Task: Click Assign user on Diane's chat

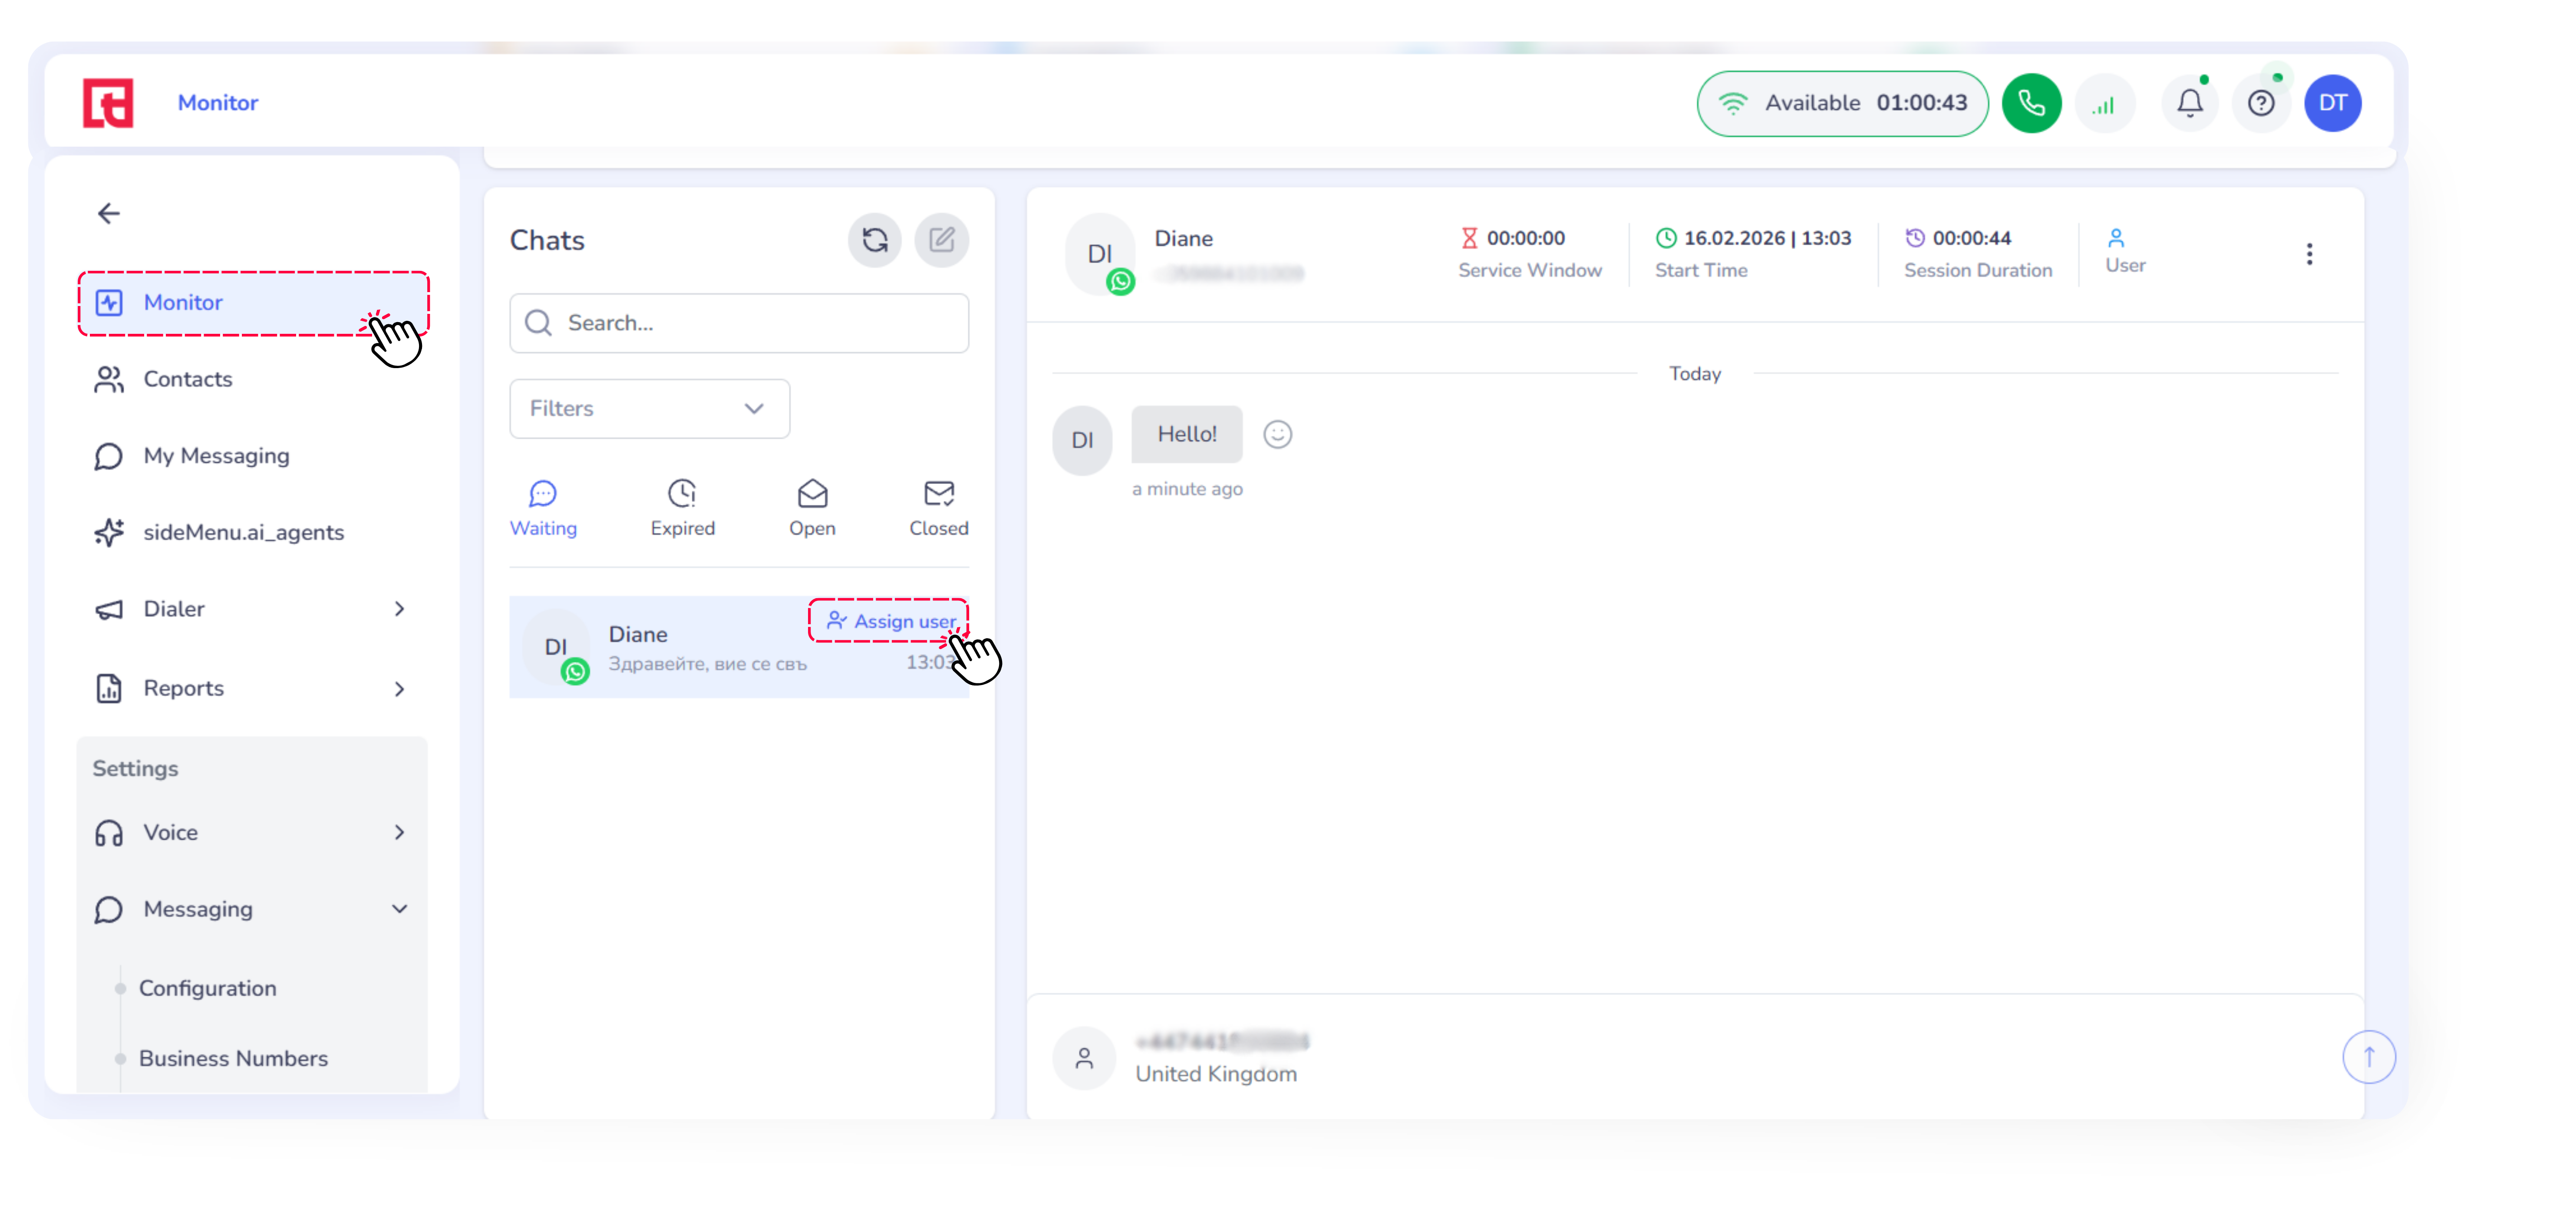Action: tap(890, 621)
